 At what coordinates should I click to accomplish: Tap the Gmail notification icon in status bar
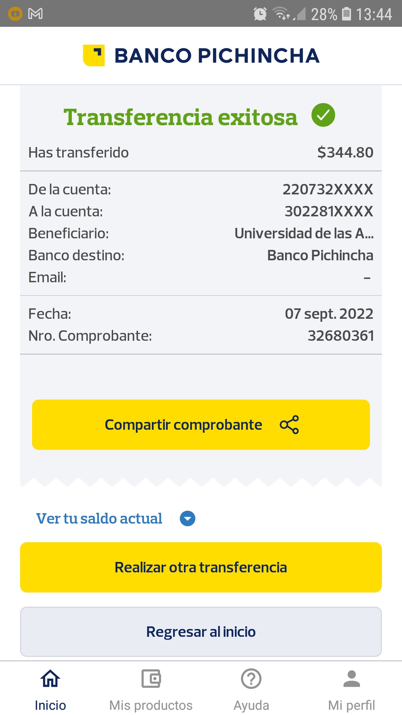coord(35,14)
